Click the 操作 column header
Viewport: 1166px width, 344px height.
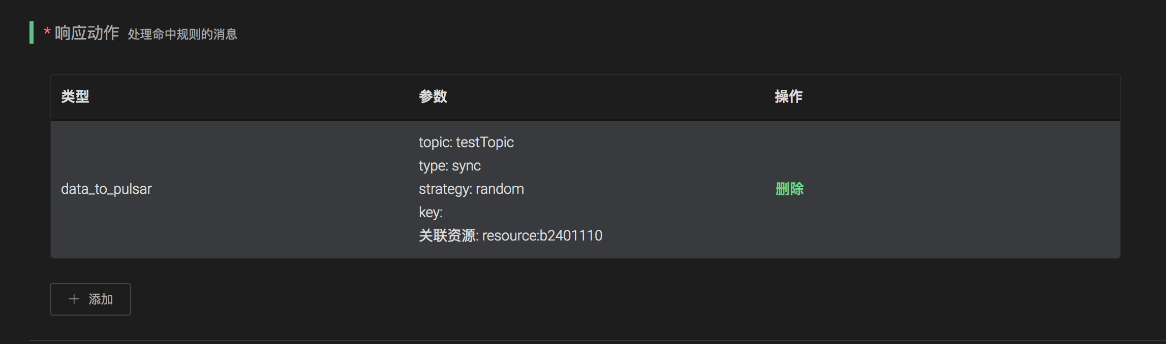[788, 96]
